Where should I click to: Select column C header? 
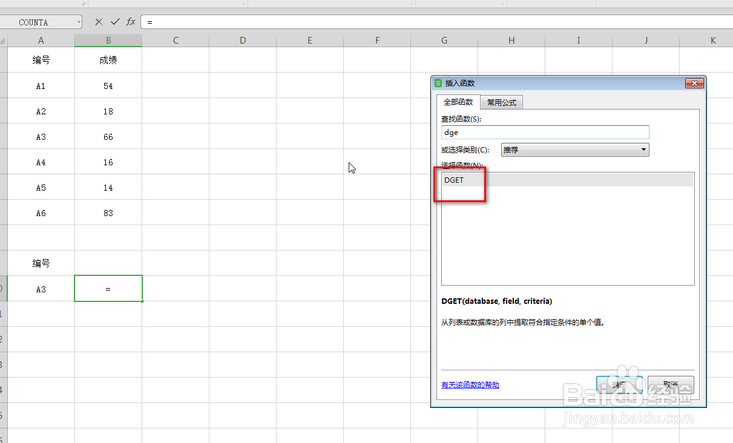pyautogui.click(x=176, y=41)
